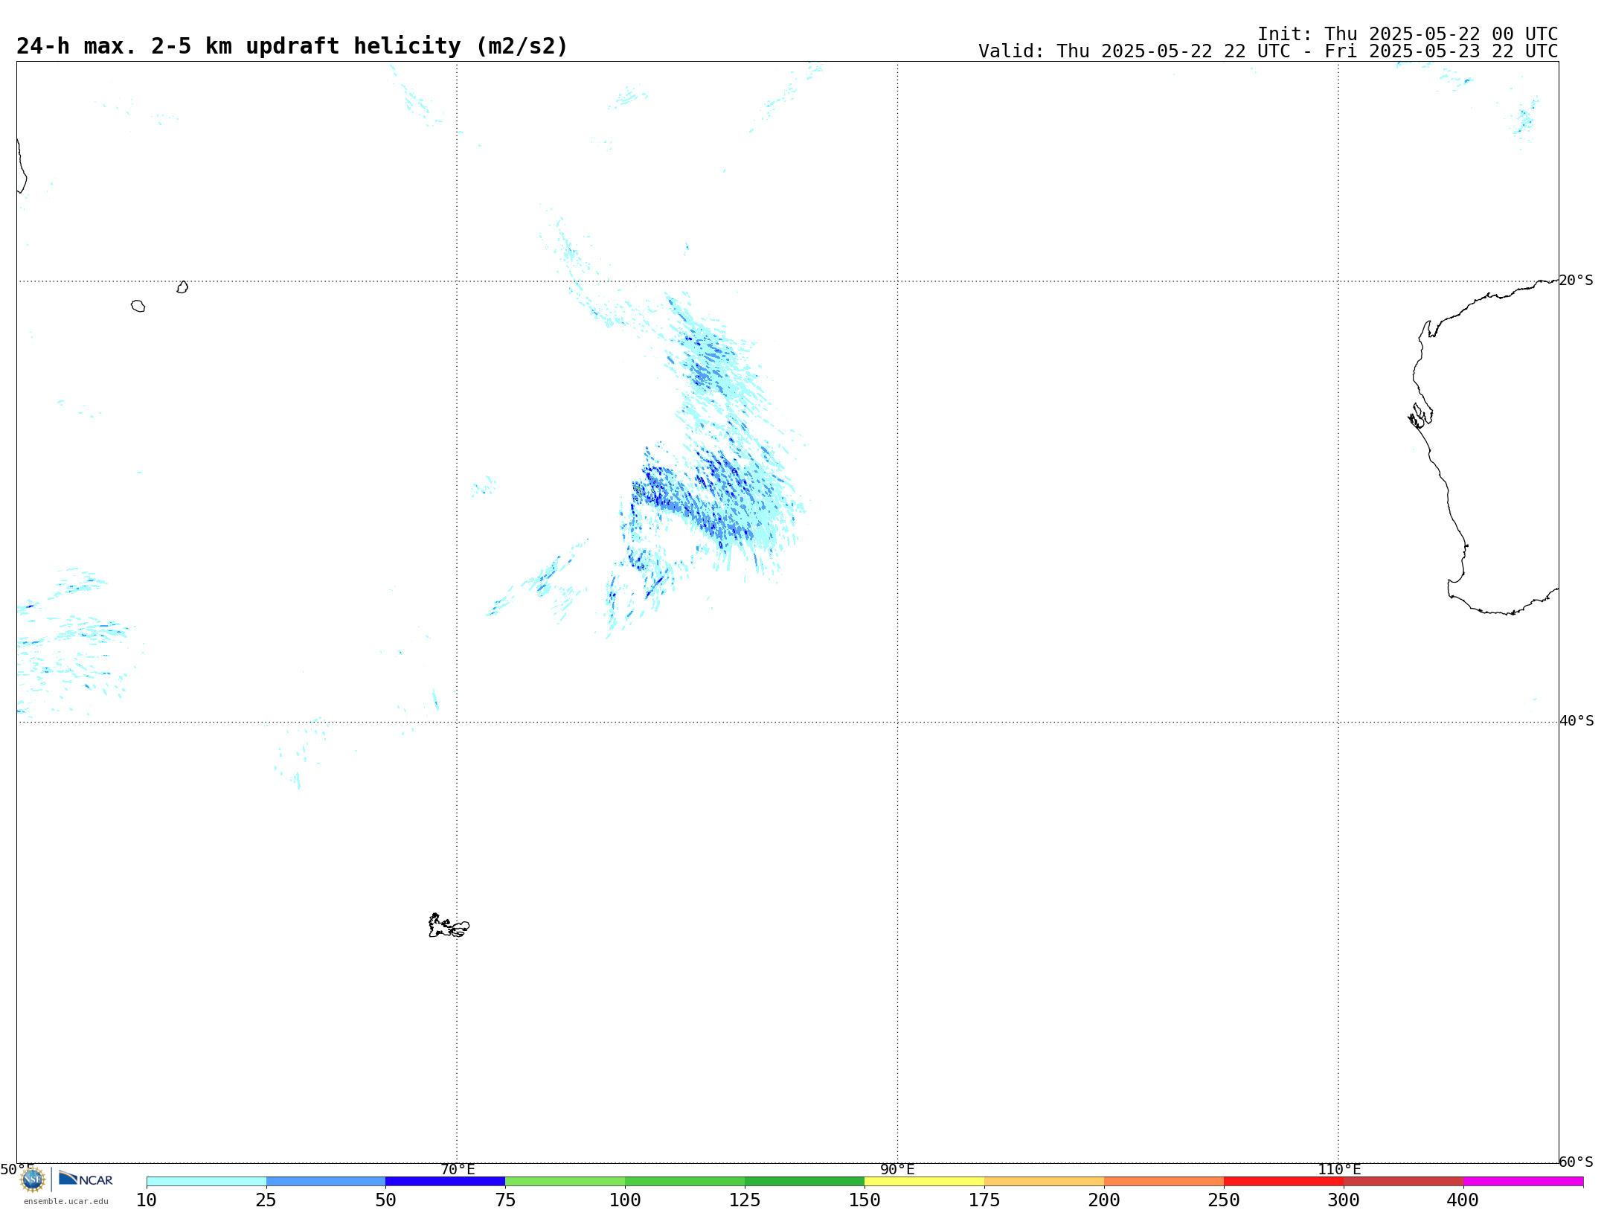Select the light green 75-100 color swatch
Screen dimensions: 1607x1210
click(565, 1182)
